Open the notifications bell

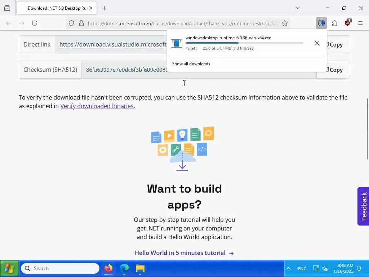click(359, 268)
